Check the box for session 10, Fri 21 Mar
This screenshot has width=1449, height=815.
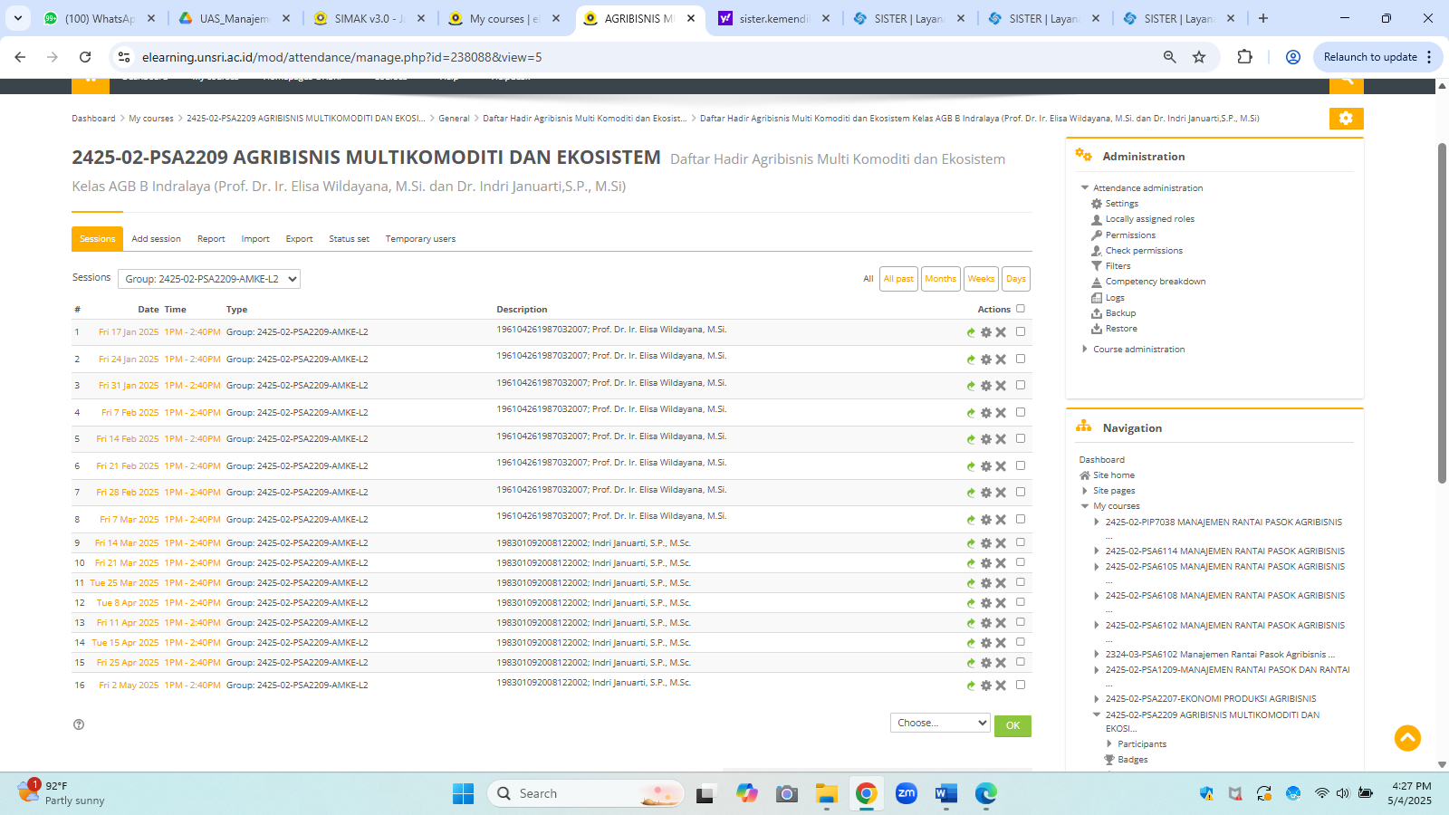(x=1021, y=562)
